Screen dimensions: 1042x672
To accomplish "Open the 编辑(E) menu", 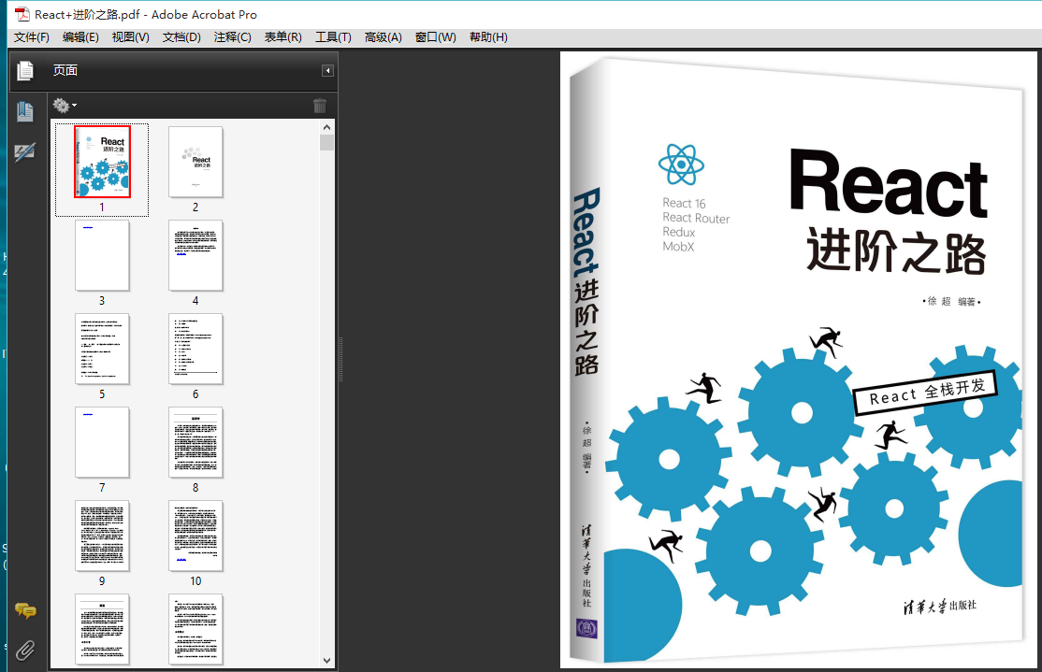I will coord(80,37).
